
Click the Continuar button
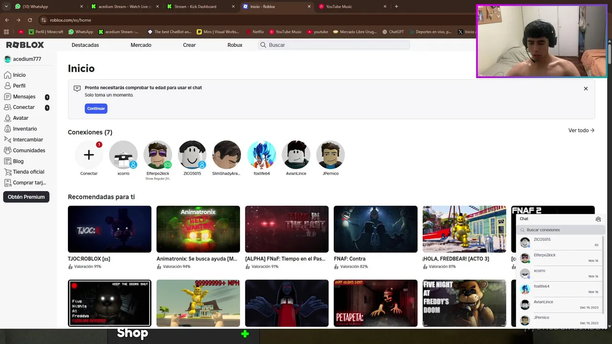coord(96,108)
